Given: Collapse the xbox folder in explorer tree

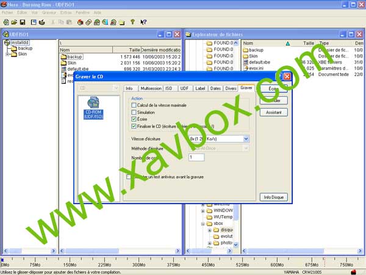Looking at the screenshot, I should click(203, 224).
